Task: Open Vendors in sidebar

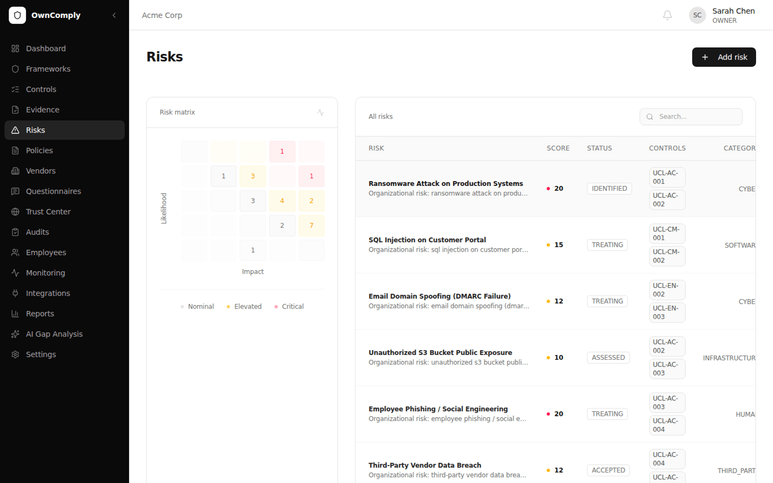Action: [x=64, y=171]
